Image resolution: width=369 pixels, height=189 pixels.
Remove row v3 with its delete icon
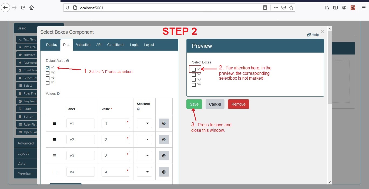(x=164, y=156)
